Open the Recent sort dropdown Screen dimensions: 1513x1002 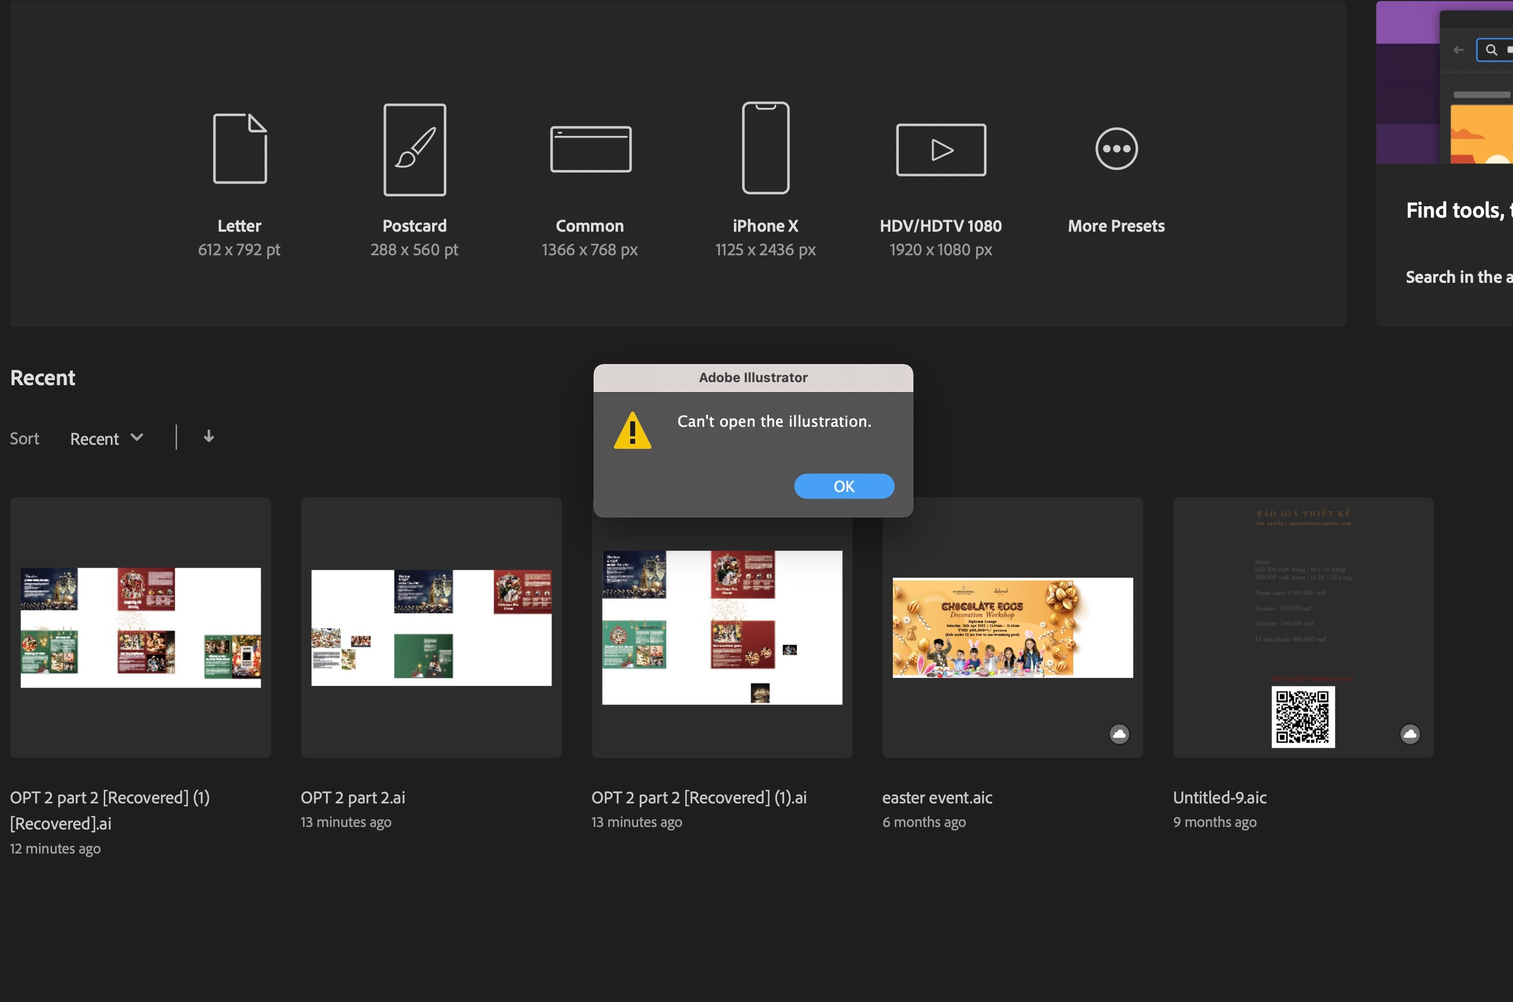106,438
